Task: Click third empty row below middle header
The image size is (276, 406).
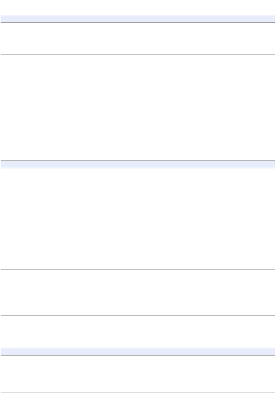Action: (x=138, y=292)
